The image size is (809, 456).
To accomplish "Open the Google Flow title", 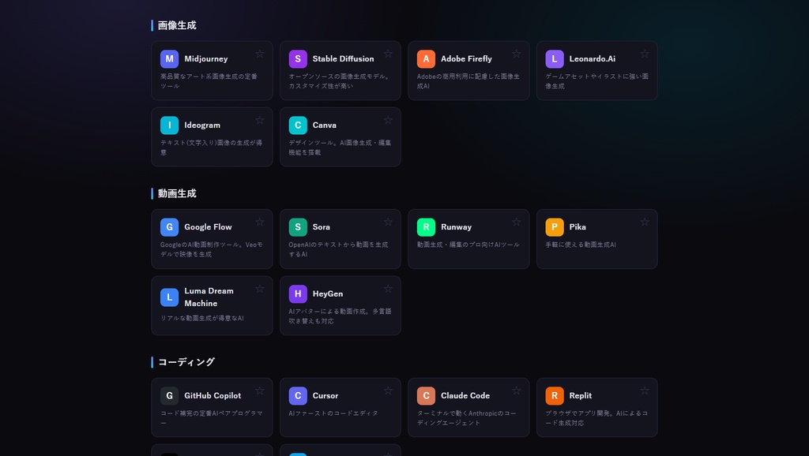I will coord(208,227).
